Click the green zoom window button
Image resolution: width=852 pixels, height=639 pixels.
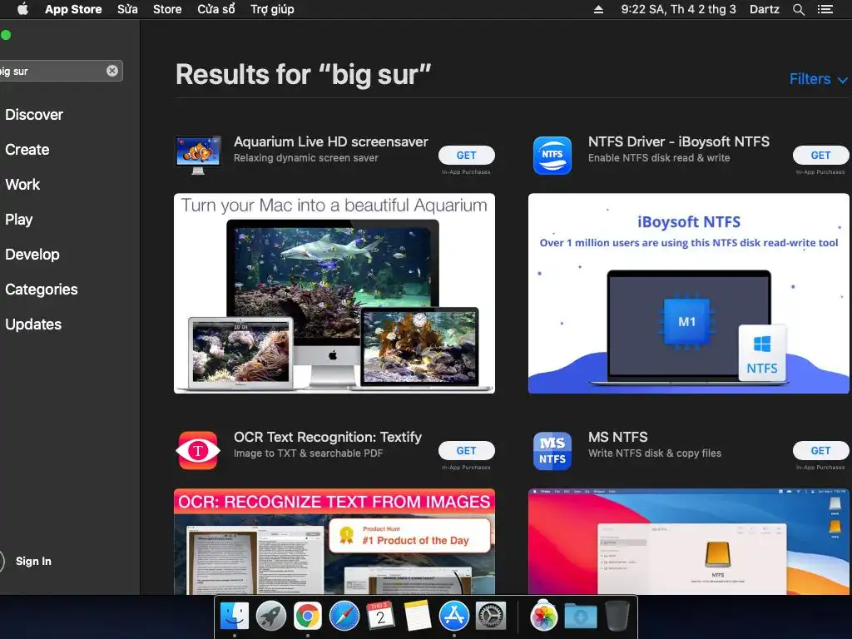pyautogui.click(x=6, y=35)
